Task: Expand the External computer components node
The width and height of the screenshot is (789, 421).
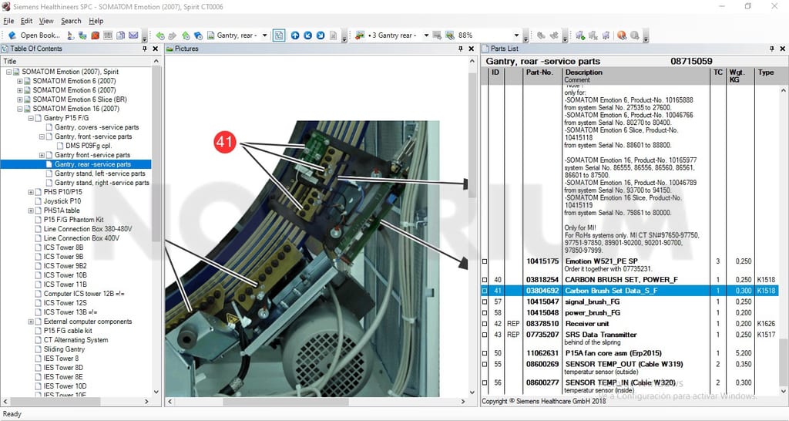Action: coord(31,322)
